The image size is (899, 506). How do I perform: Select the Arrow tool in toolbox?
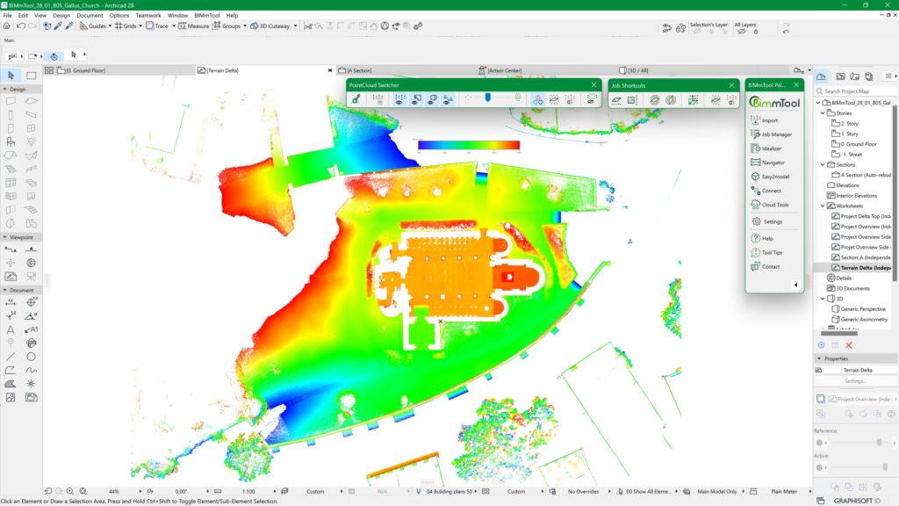point(11,76)
